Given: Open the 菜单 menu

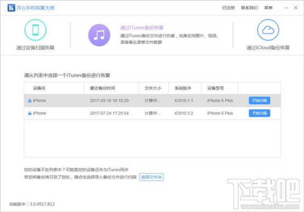Looking at the screenshot, I should pyautogui.click(x=268, y=8).
